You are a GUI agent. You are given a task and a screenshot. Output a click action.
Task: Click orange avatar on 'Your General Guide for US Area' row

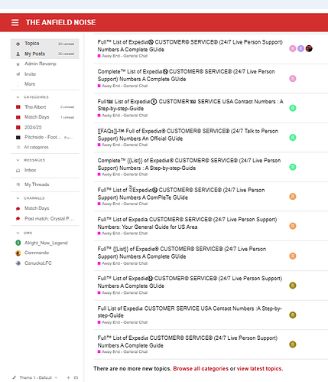click(293, 226)
